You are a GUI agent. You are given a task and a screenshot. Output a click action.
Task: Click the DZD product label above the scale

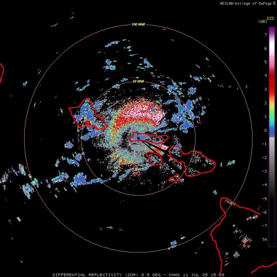tap(271, 18)
